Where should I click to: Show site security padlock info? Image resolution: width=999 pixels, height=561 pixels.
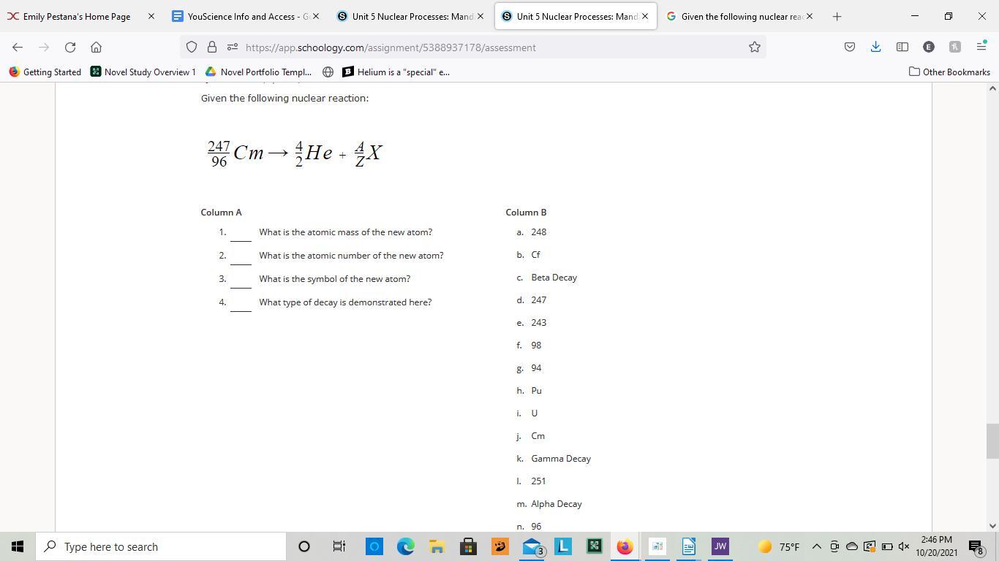coord(212,47)
